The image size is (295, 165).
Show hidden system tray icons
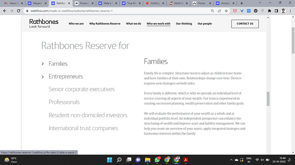click(x=231, y=160)
